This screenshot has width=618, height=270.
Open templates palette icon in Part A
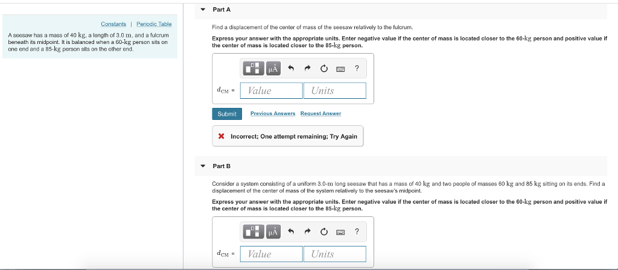254,69
